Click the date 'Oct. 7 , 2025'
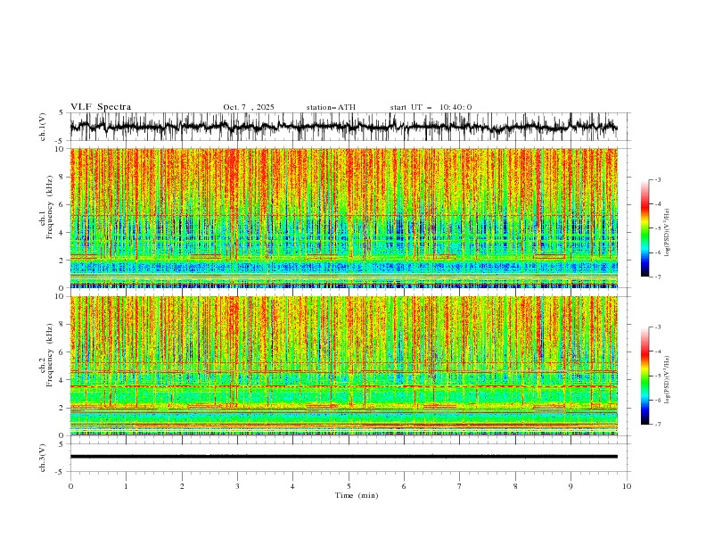This screenshot has height=546, width=706. point(249,107)
